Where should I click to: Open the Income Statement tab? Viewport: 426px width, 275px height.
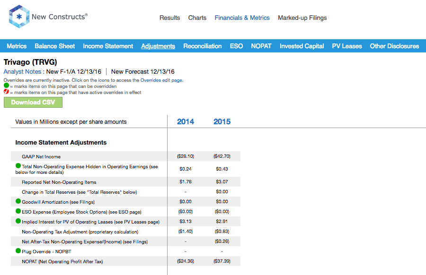pos(108,46)
